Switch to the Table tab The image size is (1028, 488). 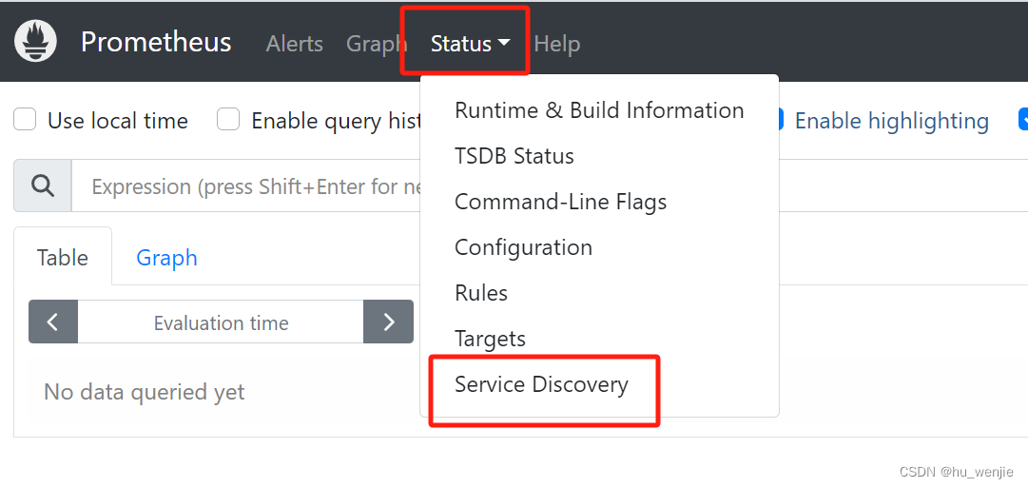[63, 257]
